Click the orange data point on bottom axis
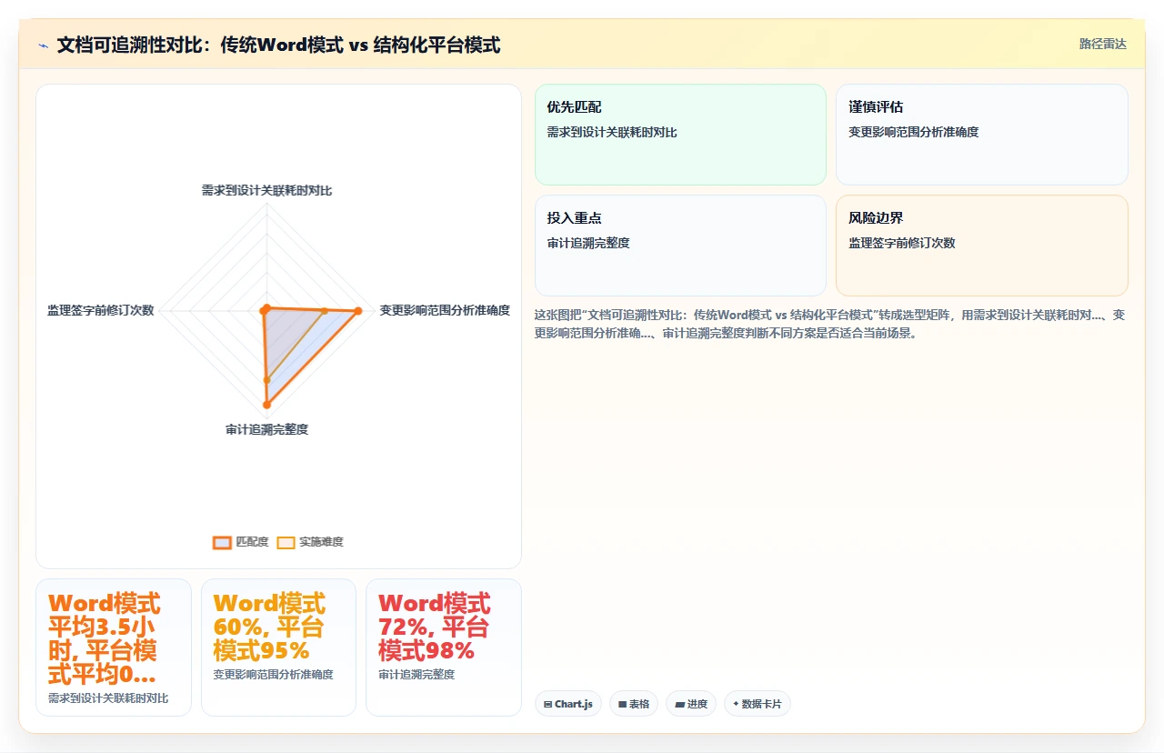The image size is (1164, 753). (x=266, y=405)
